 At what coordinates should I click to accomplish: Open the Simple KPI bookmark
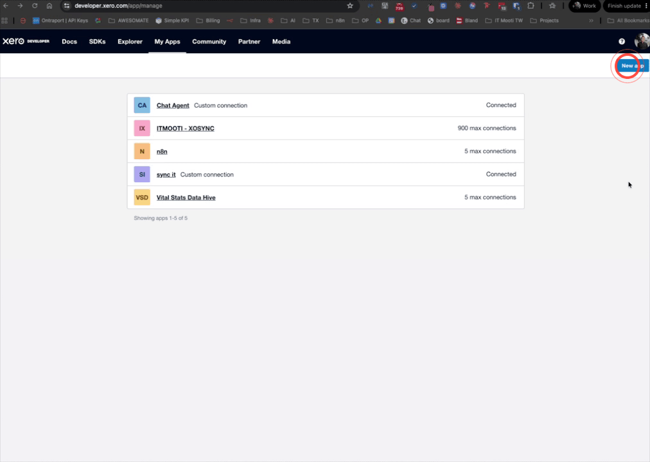[x=172, y=21]
